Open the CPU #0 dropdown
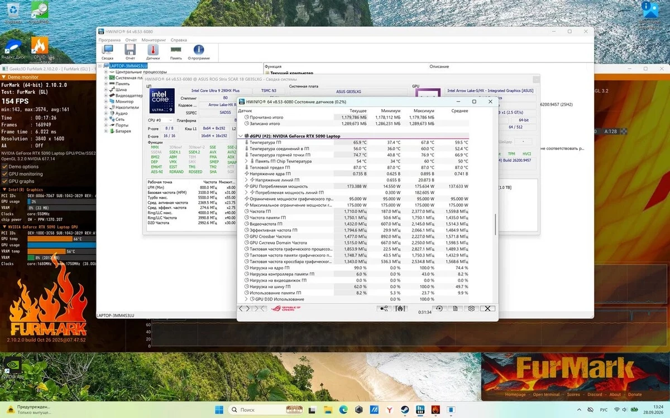 160,120
